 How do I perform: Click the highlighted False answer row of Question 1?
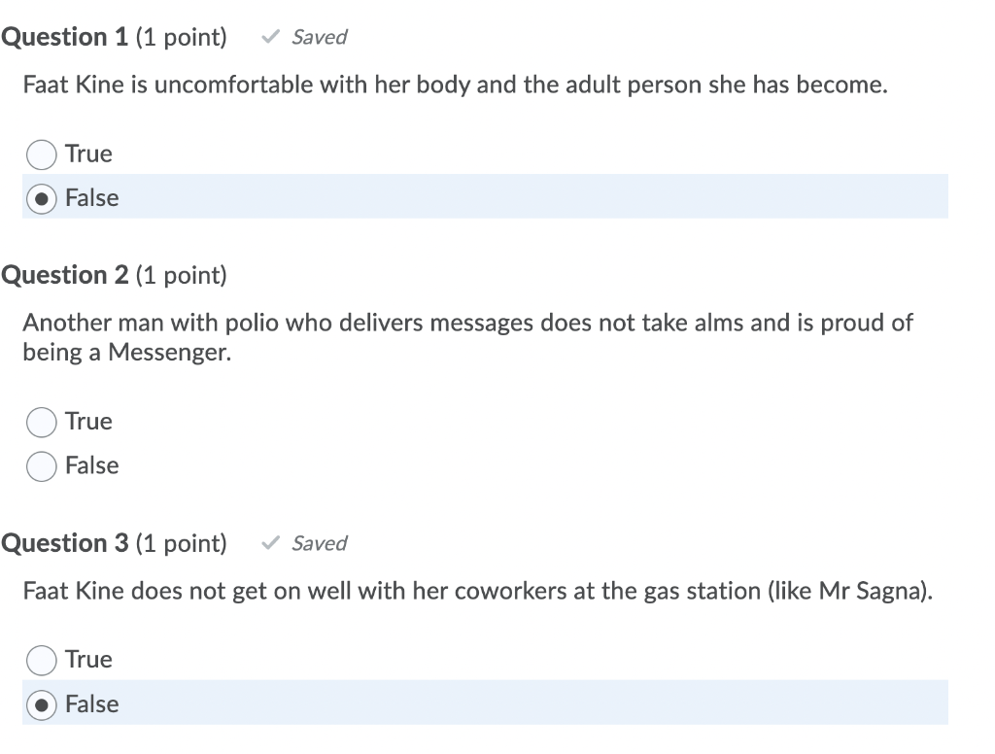point(486,196)
